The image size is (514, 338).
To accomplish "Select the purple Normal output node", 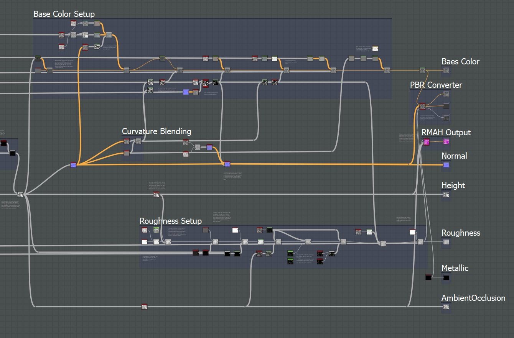I will 446,165.
